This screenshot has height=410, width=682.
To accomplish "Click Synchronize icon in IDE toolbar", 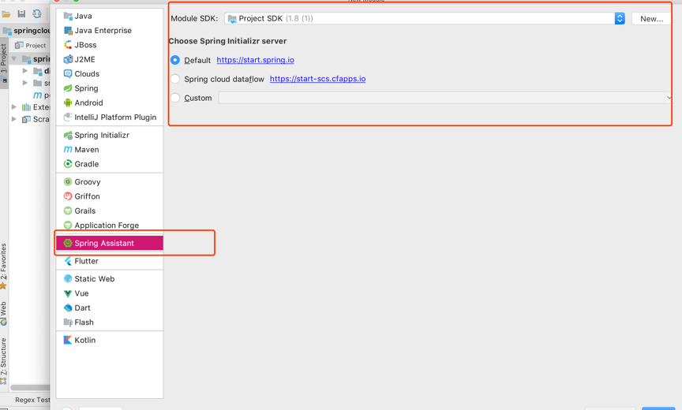I will [x=37, y=14].
